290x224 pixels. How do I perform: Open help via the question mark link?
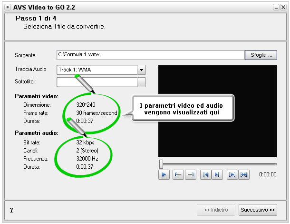pos(11,210)
